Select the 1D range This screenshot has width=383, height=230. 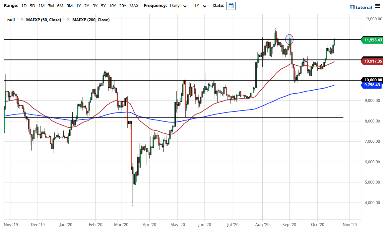point(24,6)
